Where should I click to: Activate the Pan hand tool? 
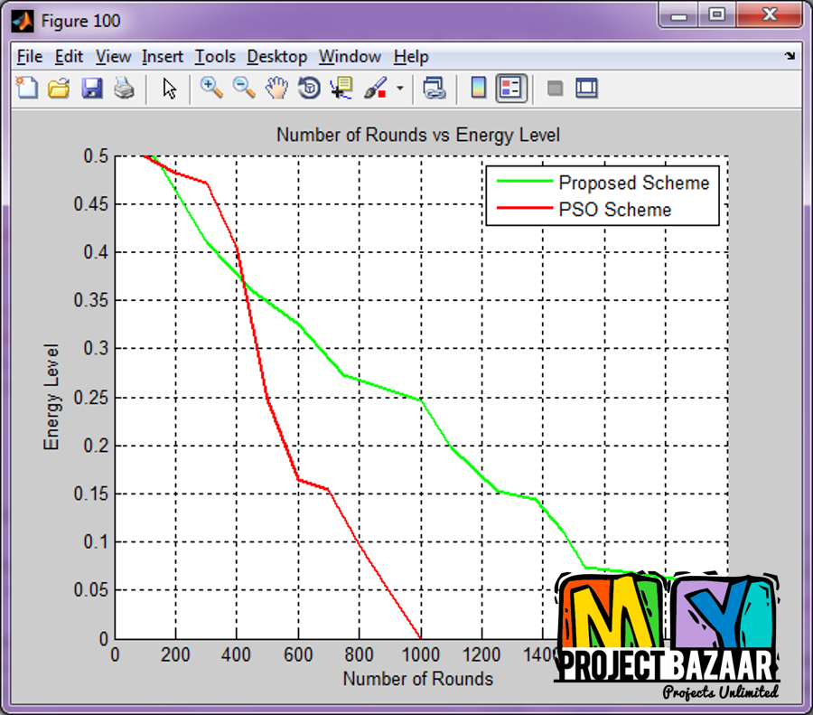(x=276, y=89)
